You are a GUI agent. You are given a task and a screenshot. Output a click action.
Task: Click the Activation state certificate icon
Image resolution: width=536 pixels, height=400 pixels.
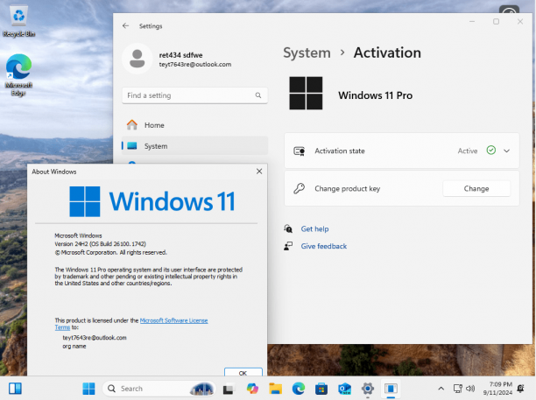(x=300, y=151)
